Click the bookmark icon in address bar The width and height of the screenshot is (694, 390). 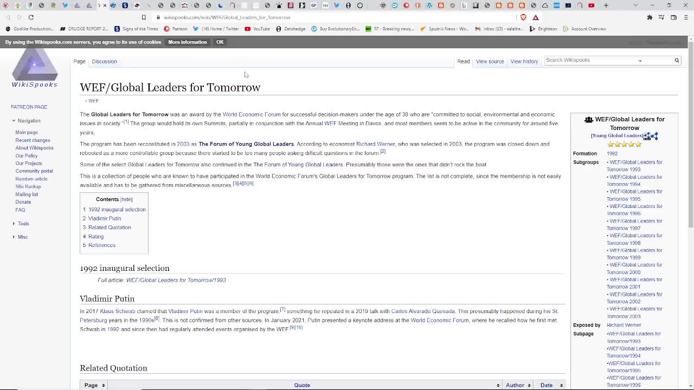click(x=144, y=17)
